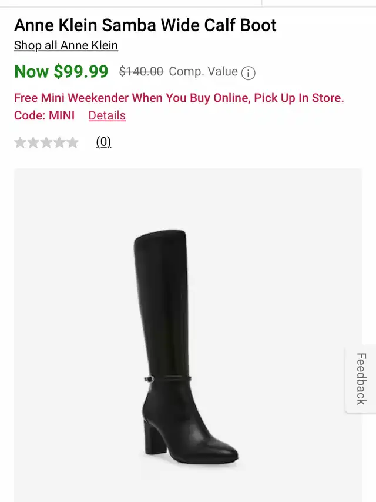Screen dimensions: 376x502
Task: Click the first rating star
Action: tap(20, 142)
